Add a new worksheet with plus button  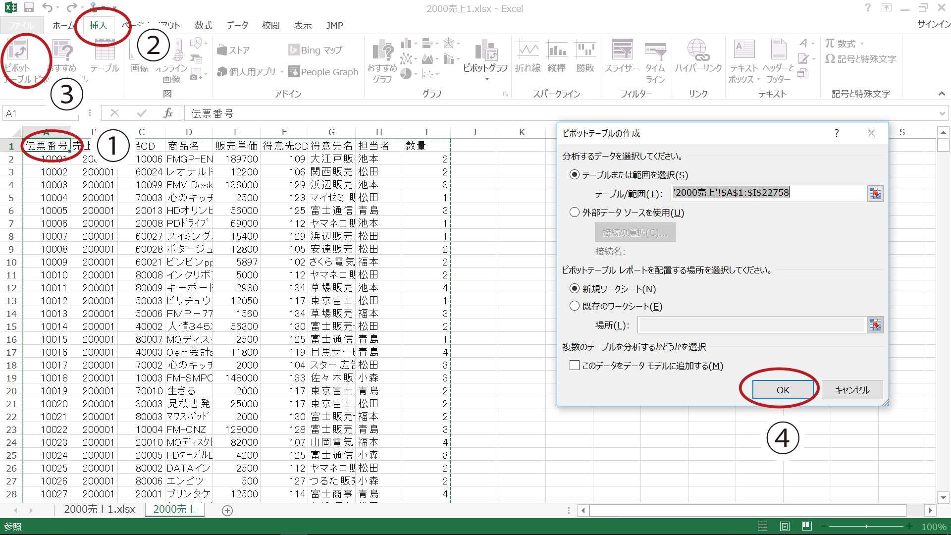click(227, 510)
